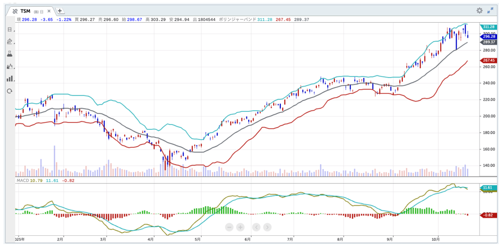Image resolution: width=499 pixels, height=246 pixels.
Task: Zoom in using the plus button
Action: coord(240,227)
